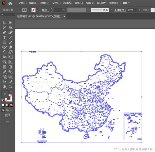
Task: Expand opacity 100% arrow
Action: [x=139, y=10]
